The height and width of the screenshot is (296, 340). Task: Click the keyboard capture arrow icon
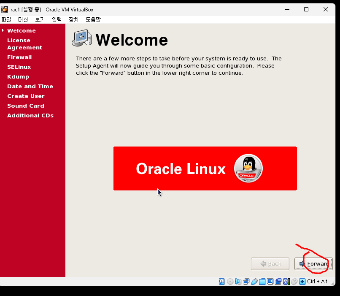pos(302,282)
